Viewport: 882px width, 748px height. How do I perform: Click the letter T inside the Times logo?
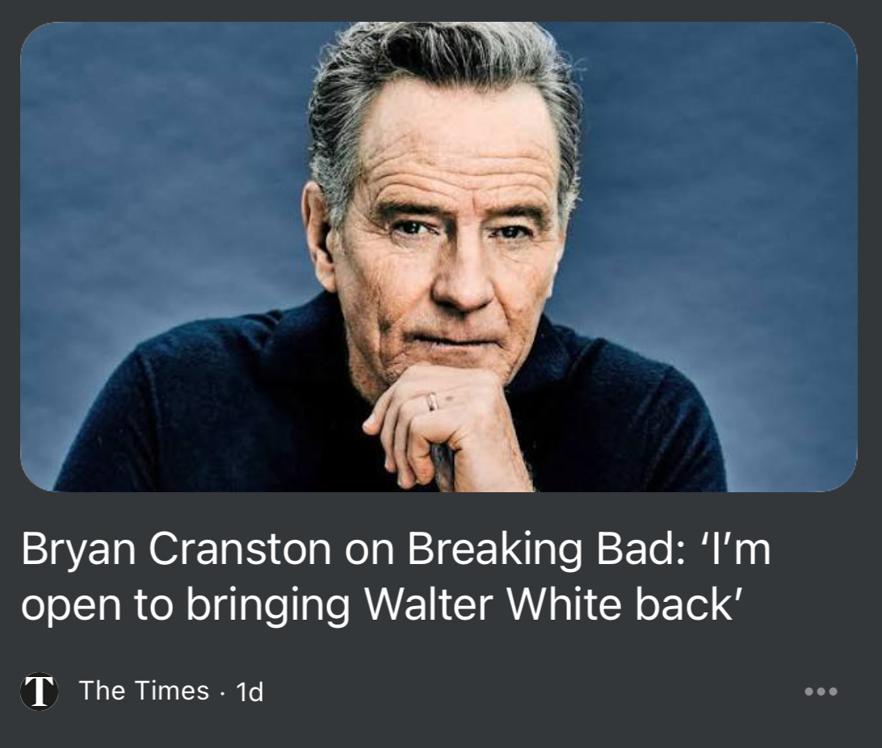click(40, 692)
